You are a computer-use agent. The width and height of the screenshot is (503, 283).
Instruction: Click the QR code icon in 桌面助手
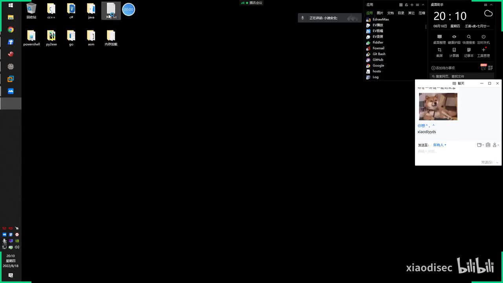(x=490, y=68)
